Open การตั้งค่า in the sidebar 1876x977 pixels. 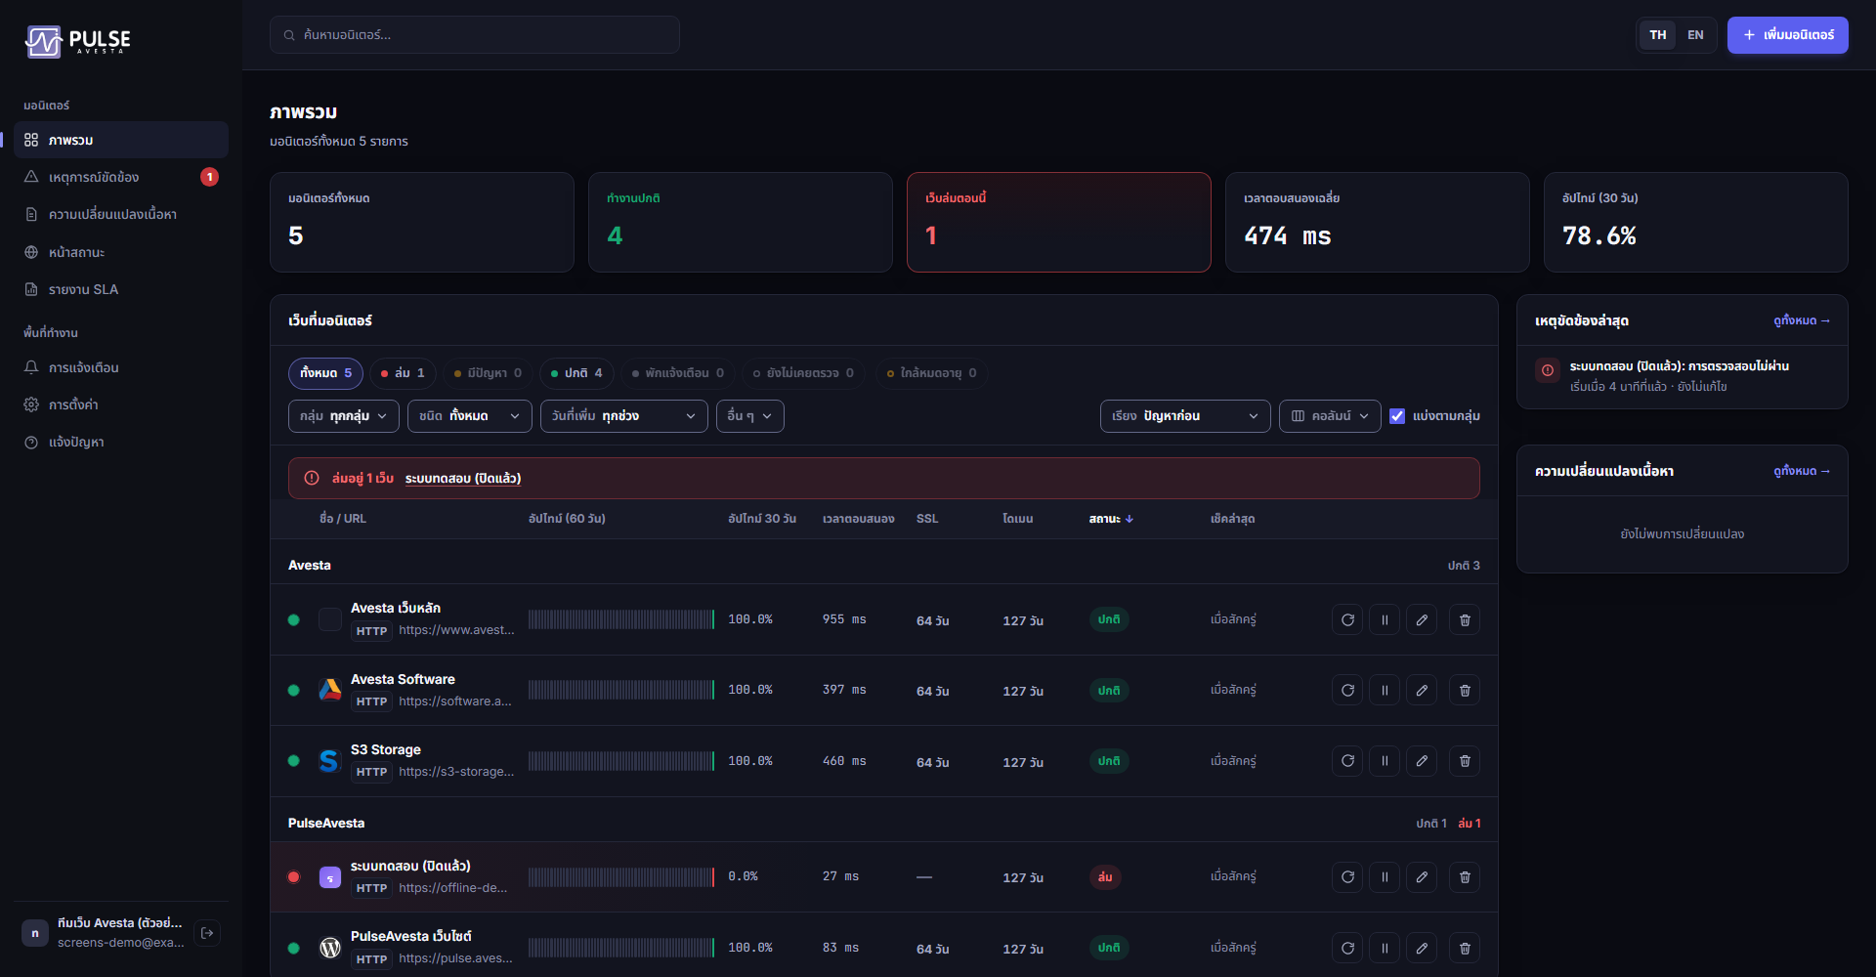coord(121,404)
